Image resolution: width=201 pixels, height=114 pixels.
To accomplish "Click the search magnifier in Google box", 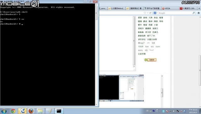I will (x=194, y=13).
